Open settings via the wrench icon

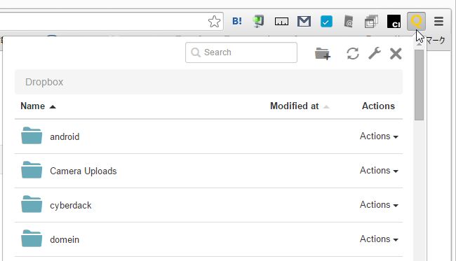375,53
